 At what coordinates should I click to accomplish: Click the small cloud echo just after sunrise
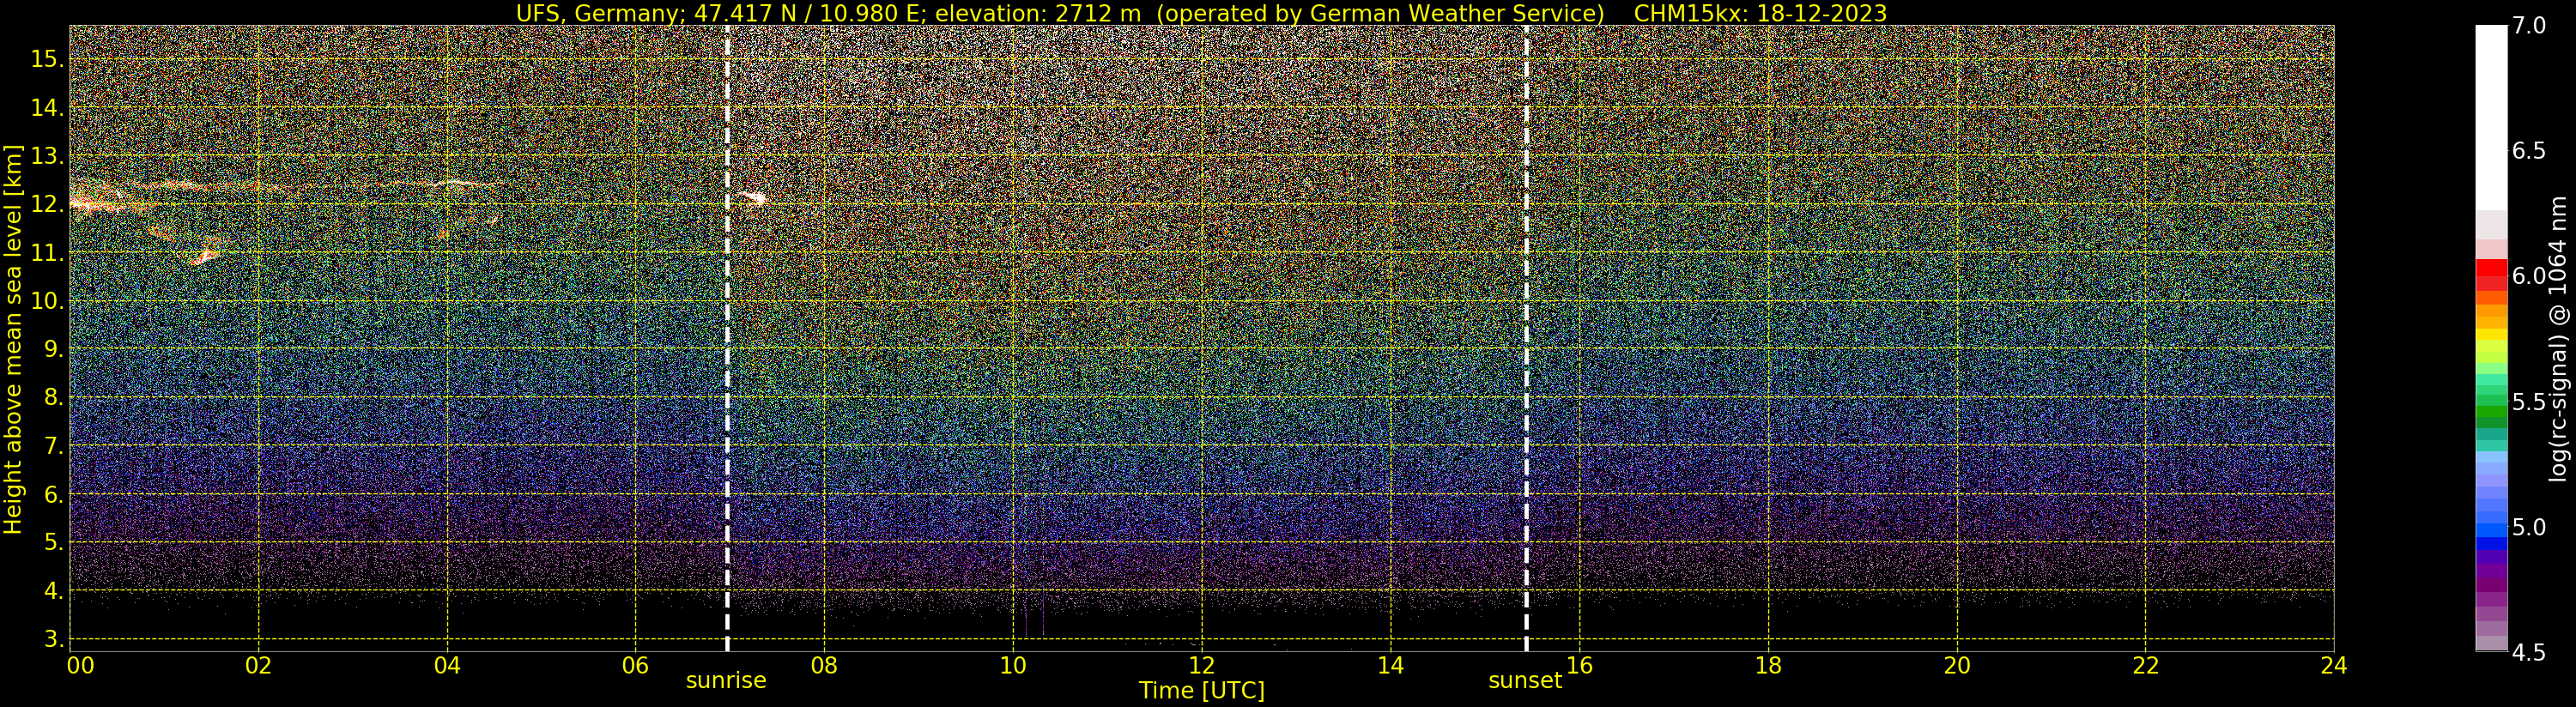(753, 198)
